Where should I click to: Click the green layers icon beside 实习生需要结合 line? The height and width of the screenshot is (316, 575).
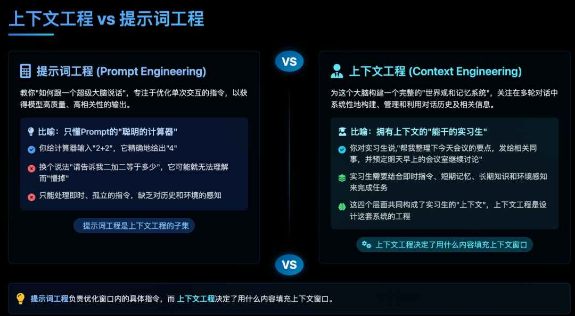[342, 178]
